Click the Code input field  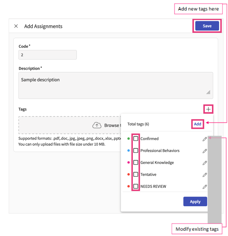tap(48, 55)
